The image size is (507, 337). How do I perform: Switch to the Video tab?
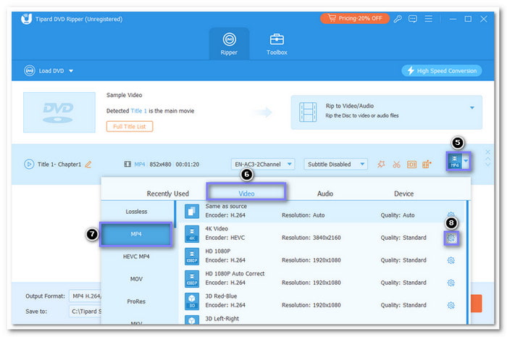(x=246, y=194)
